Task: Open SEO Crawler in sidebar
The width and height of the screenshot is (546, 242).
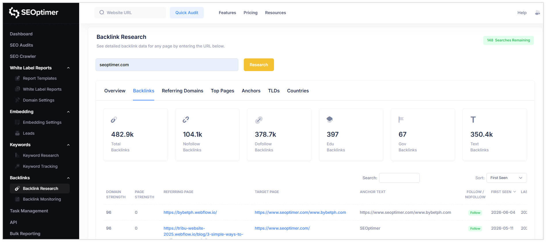Action: click(23, 56)
